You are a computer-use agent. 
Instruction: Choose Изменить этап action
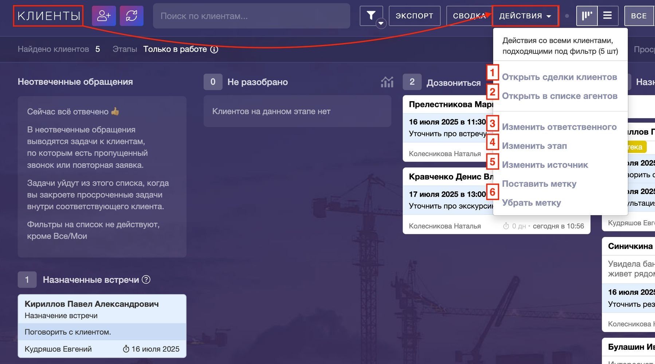534,146
